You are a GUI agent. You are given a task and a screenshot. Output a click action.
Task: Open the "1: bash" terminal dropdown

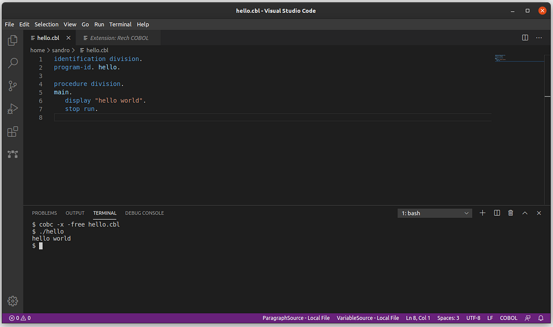click(x=434, y=212)
